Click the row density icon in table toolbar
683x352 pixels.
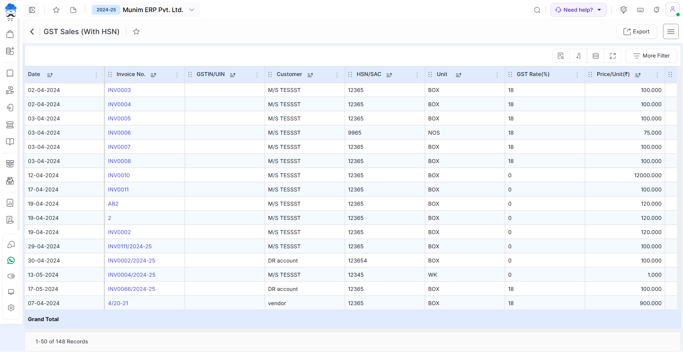[595, 56]
